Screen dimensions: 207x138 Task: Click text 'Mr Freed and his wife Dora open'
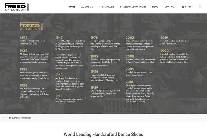coord(34,54)
